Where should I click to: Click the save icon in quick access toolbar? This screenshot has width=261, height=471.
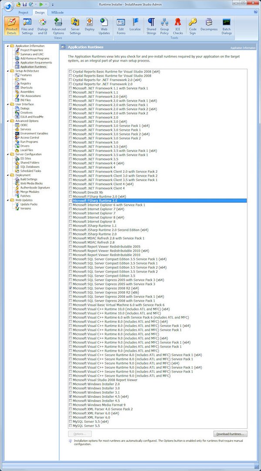[25, 4]
